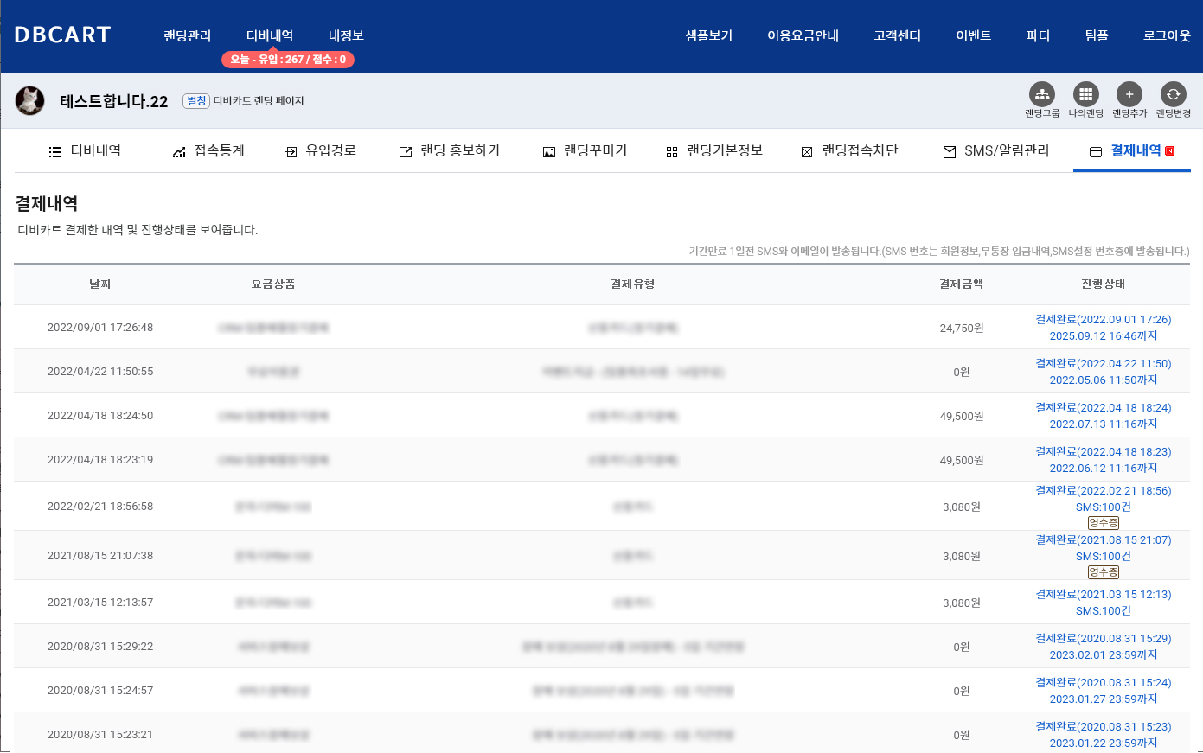Open SMS/알림관리 tab
The height and width of the screenshot is (753, 1203).
tap(995, 151)
